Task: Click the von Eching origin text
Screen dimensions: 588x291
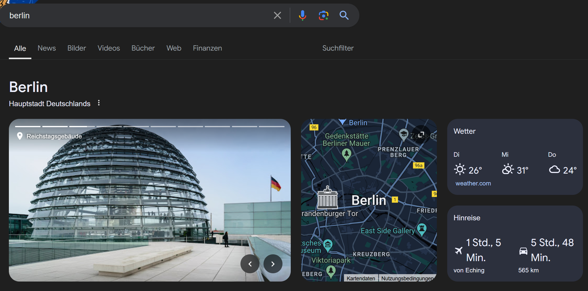Action: [x=469, y=270]
